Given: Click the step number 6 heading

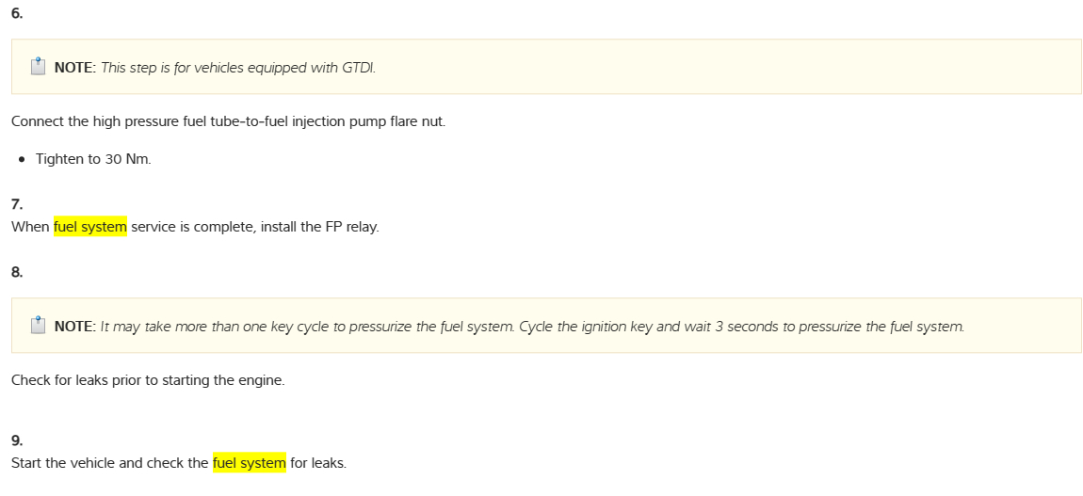Looking at the screenshot, I should [16, 13].
